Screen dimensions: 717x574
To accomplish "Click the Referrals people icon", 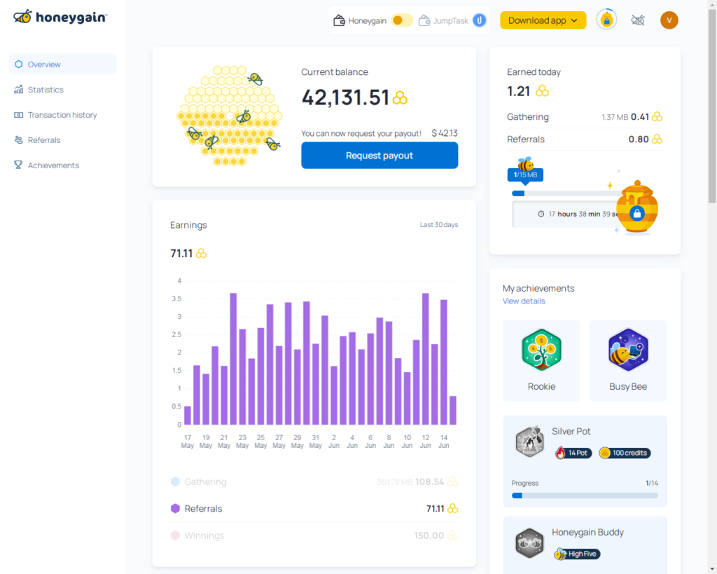I will 18,139.
